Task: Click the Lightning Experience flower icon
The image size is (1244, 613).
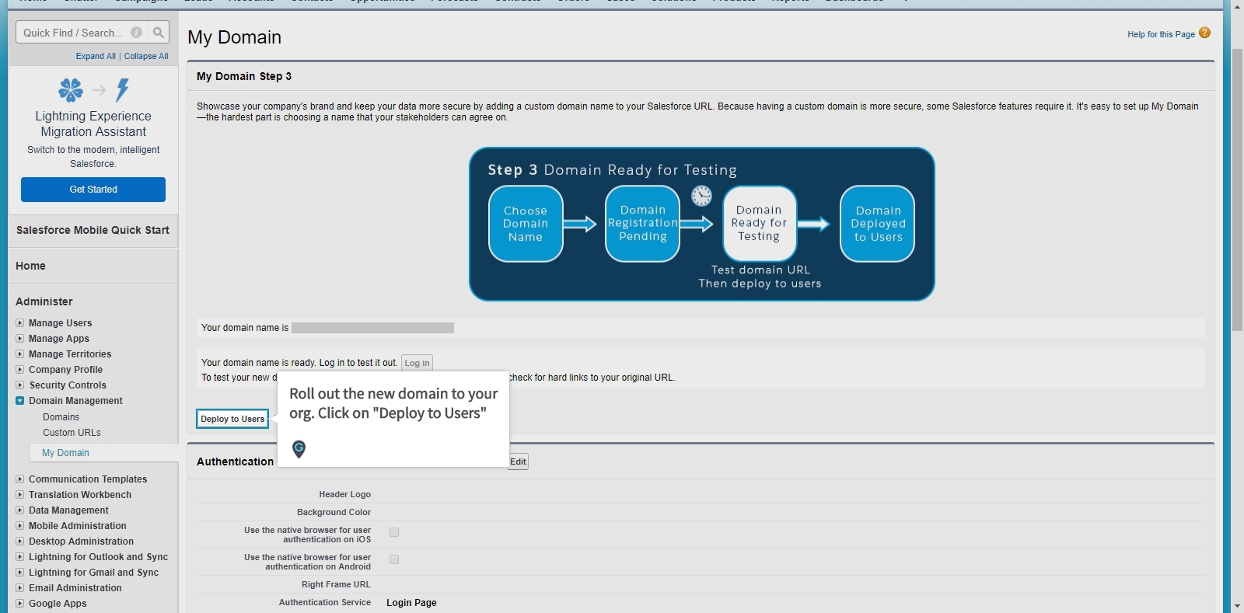Action: (x=71, y=90)
